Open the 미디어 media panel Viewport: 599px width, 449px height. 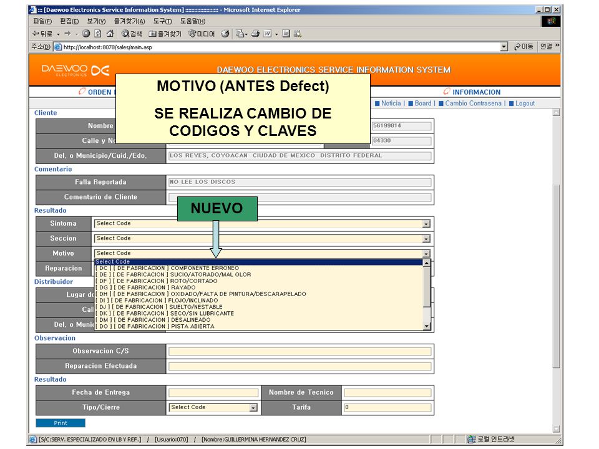tap(202, 34)
